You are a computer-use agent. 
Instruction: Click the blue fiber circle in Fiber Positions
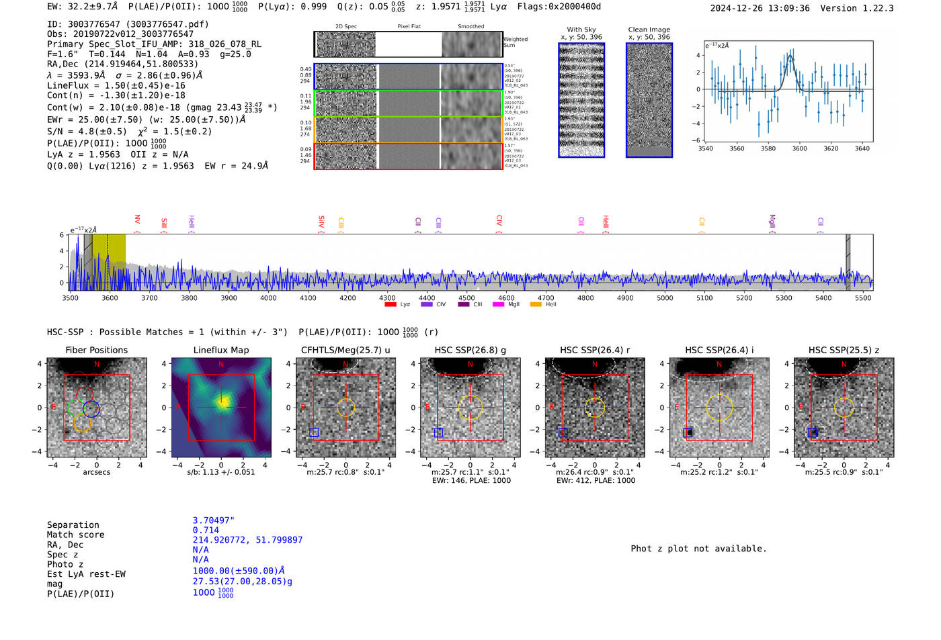(91, 408)
